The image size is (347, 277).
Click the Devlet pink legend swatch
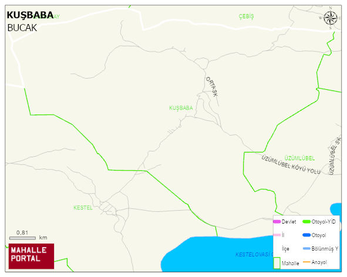[277, 221]
